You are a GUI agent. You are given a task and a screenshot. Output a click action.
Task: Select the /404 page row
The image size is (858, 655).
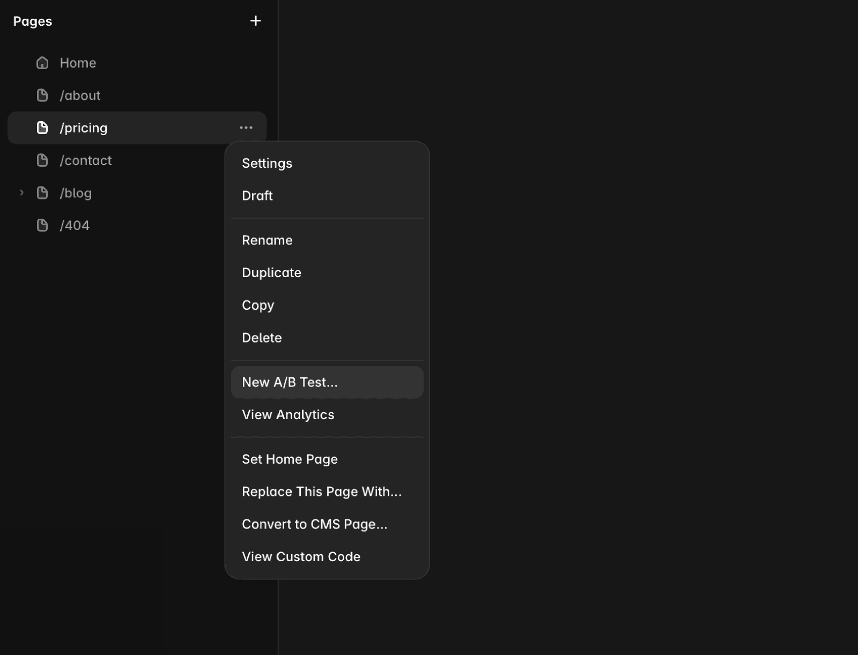[137, 225]
